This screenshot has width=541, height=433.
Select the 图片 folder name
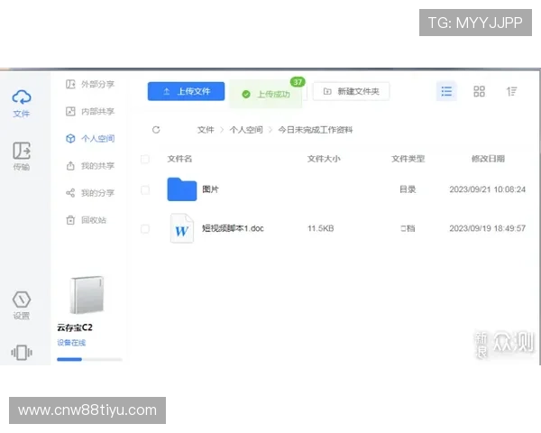[210, 189]
